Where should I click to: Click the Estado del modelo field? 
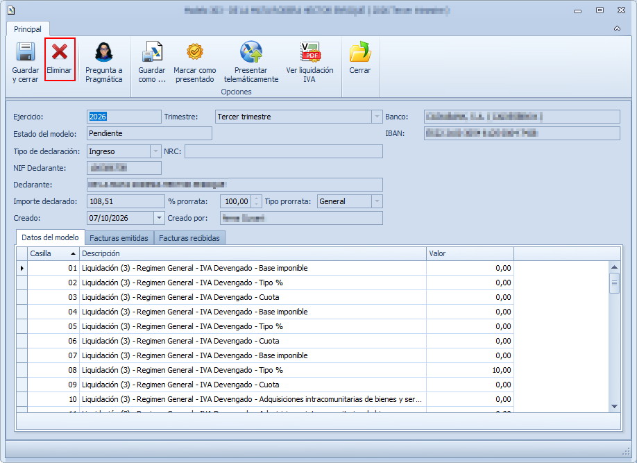(149, 133)
